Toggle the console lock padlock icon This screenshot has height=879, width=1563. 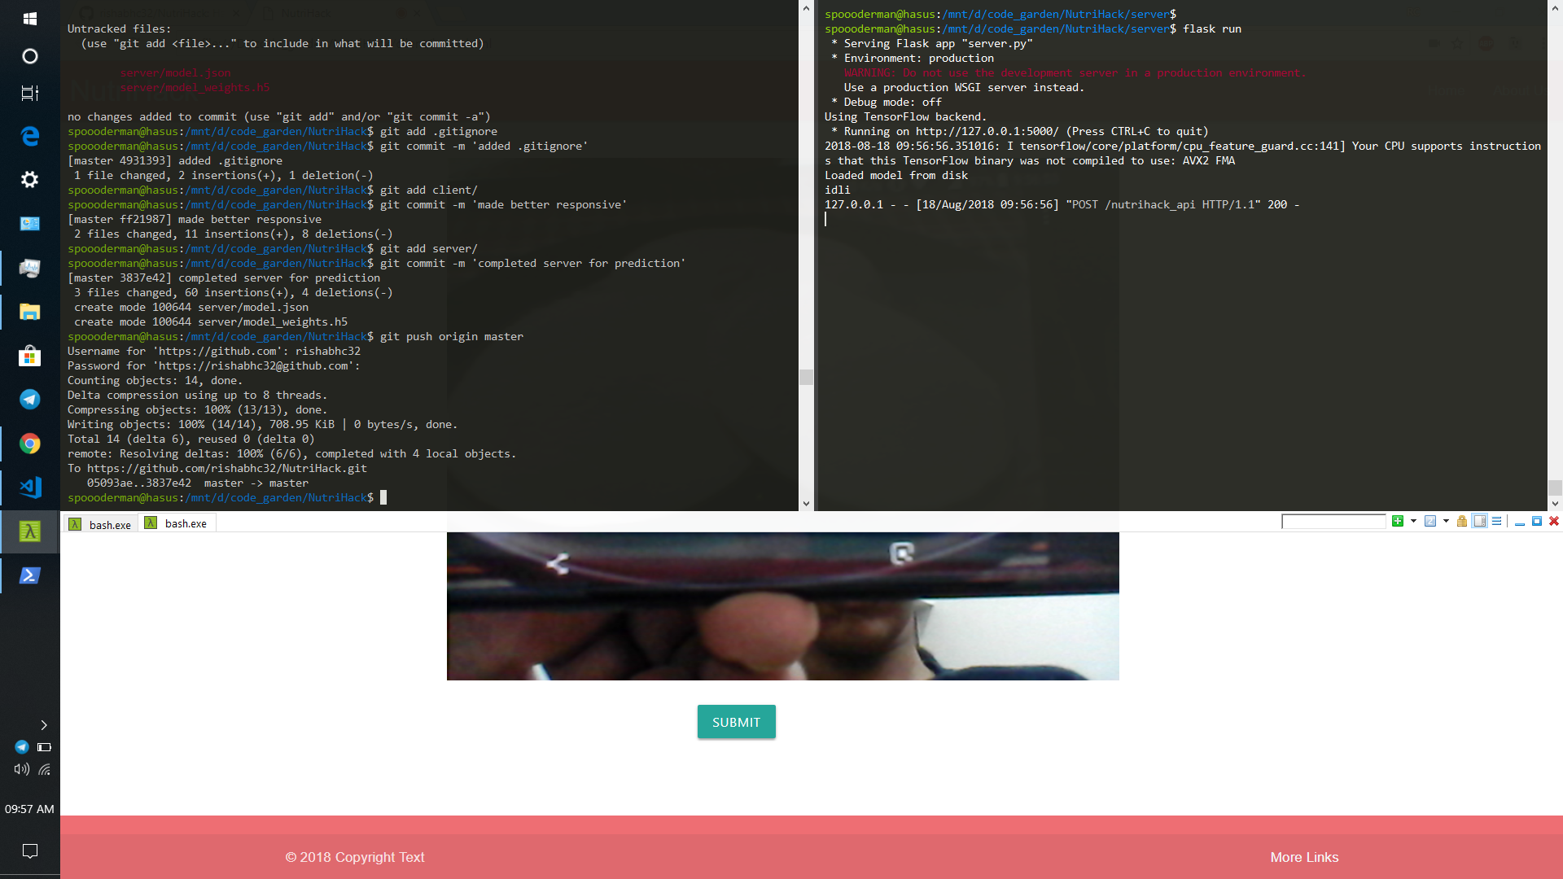[1462, 522]
